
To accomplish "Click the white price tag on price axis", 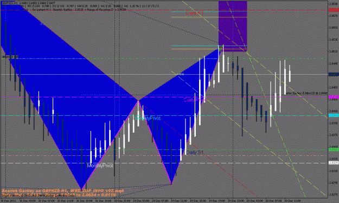I will [334, 163].
